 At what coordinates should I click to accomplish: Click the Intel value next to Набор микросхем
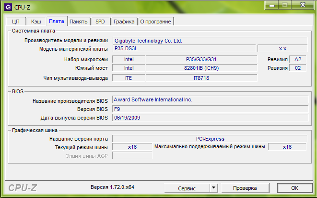coord(129,59)
